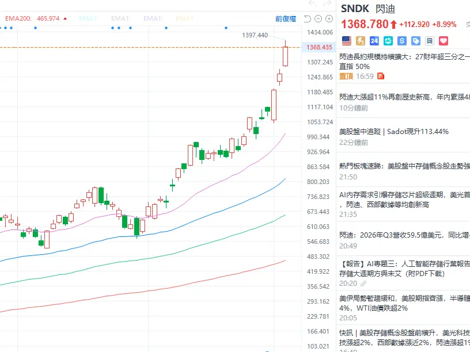The height and width of the screenshot is (352, 470).
Task: Click the chart reset arrow icon
Action: pos(307,19)
